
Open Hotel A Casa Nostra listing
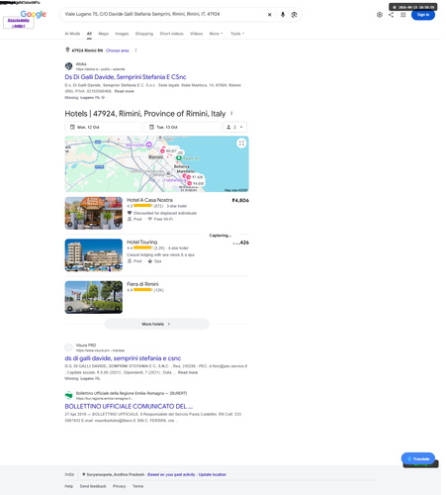coord(149,200)
